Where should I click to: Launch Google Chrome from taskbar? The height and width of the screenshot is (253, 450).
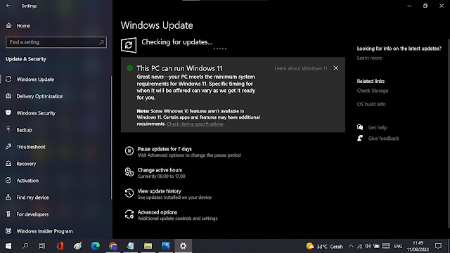pyautogui.click(x=113, y=246)
